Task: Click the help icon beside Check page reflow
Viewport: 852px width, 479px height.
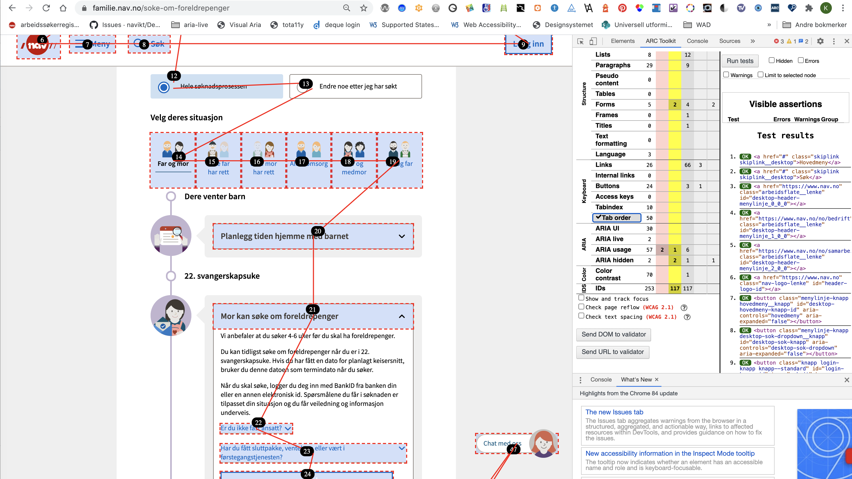Action: (684, 307)
